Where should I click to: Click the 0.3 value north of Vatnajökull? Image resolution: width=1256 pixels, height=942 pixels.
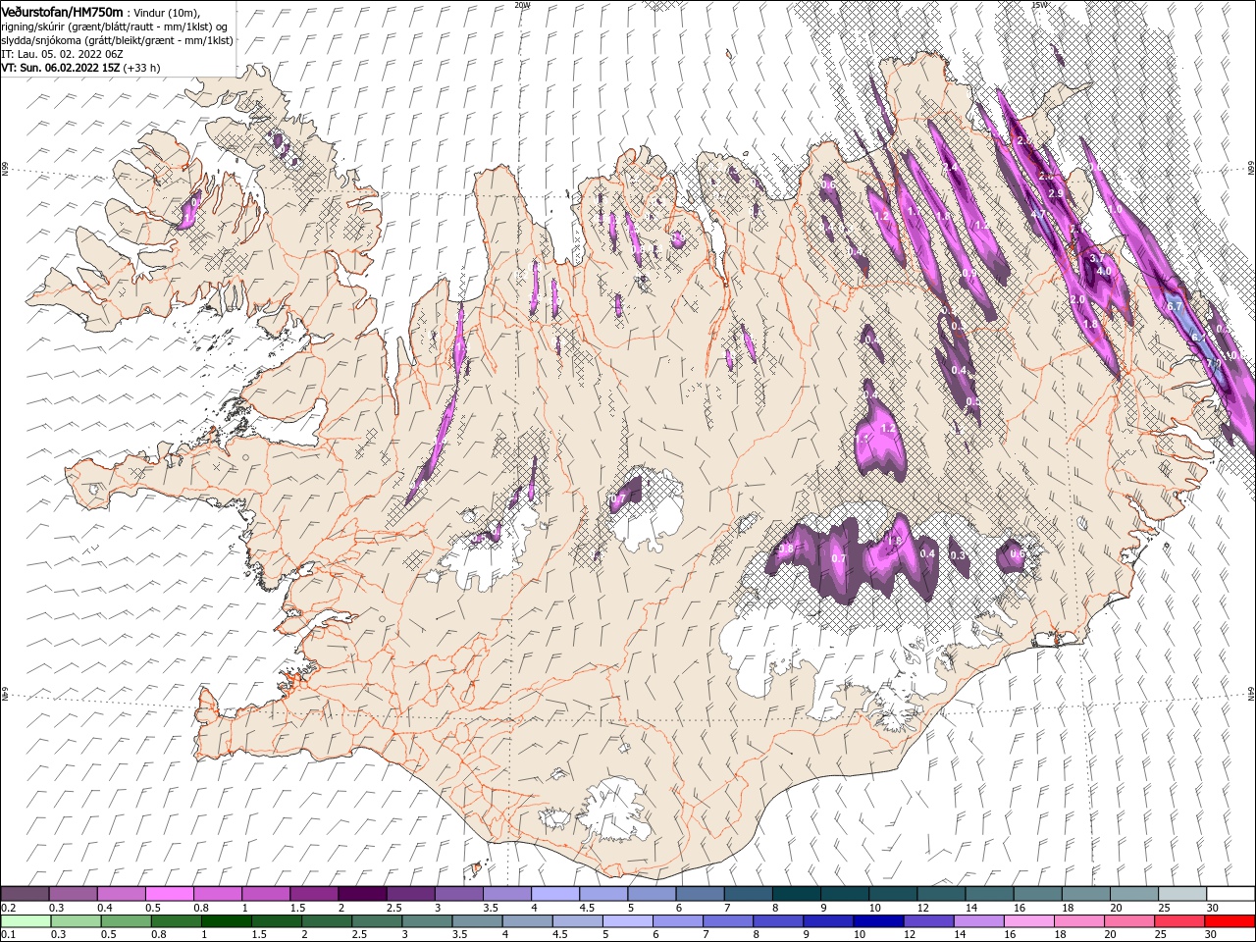[959, 554]
